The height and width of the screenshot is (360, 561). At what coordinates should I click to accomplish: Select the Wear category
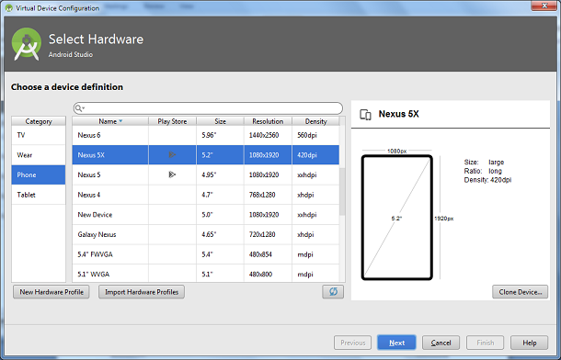39,155
